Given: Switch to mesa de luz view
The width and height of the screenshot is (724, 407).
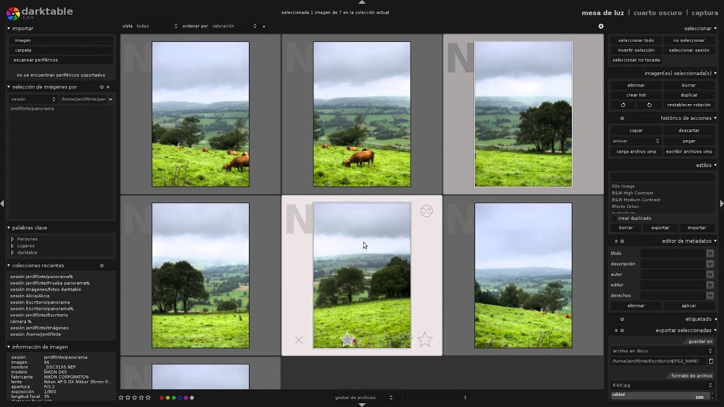Looking at the screenshot, I should 603,12.
